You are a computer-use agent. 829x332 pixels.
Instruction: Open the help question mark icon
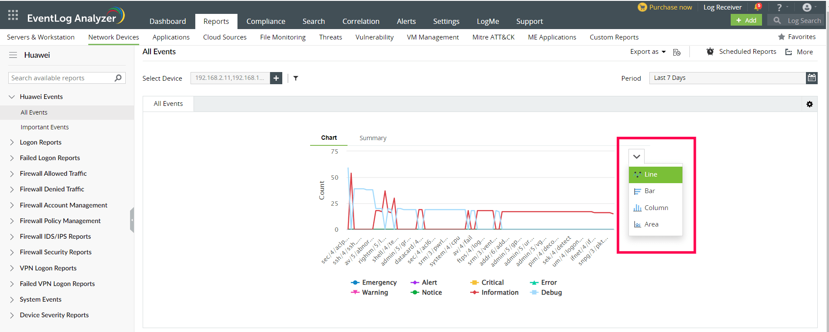(x=779, y=7)
